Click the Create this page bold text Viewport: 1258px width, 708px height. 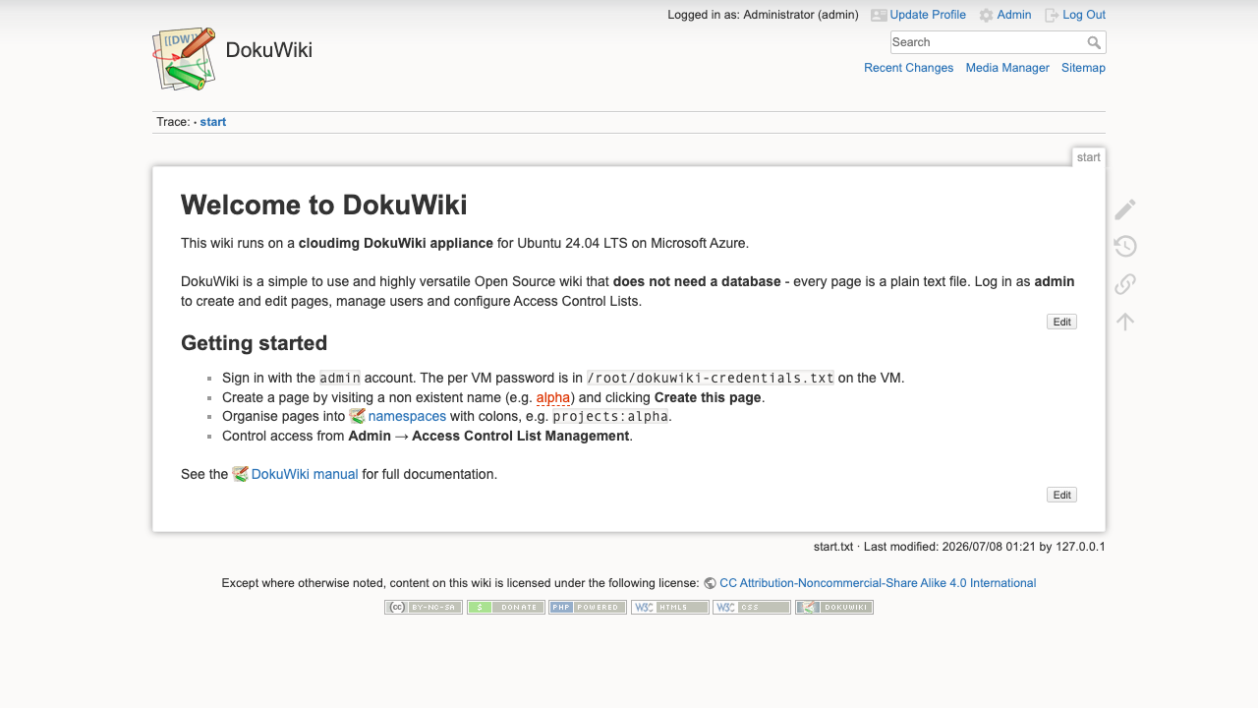708,397
